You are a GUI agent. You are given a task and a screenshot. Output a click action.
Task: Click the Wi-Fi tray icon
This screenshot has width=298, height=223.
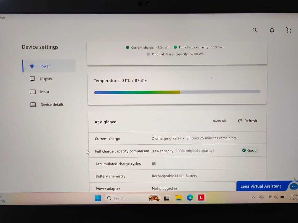tap(270, 197)
